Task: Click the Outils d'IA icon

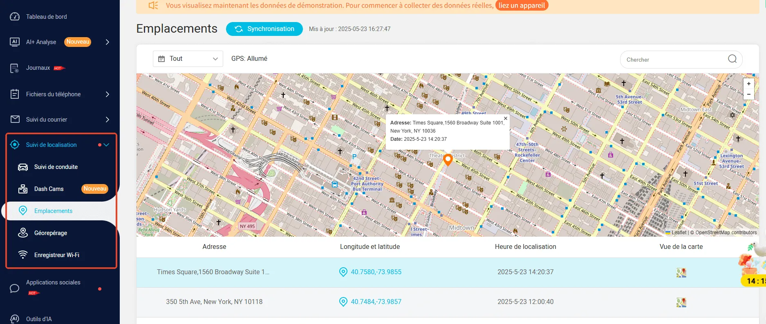Action: [x=15, y=319]
